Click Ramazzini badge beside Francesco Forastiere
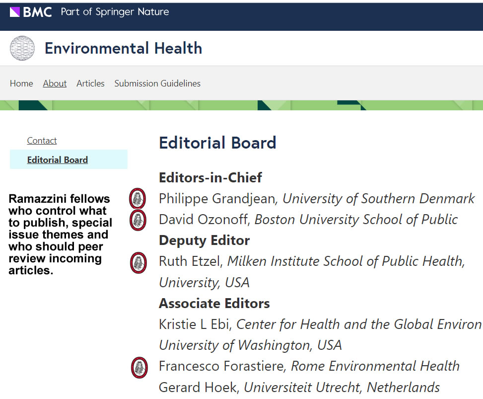 point(139,367)
